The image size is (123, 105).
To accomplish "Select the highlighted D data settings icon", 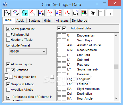I will (x=25, y=13).
